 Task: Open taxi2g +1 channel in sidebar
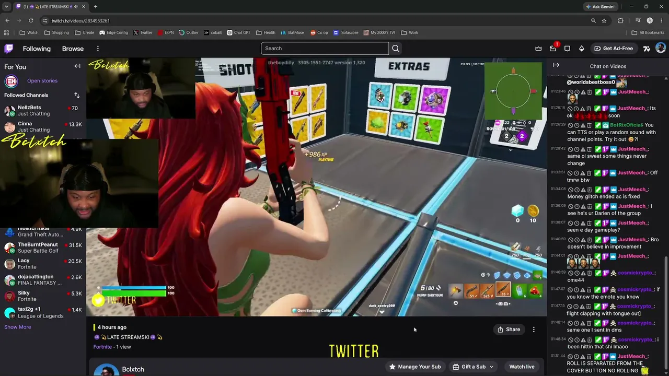point(43,312)
